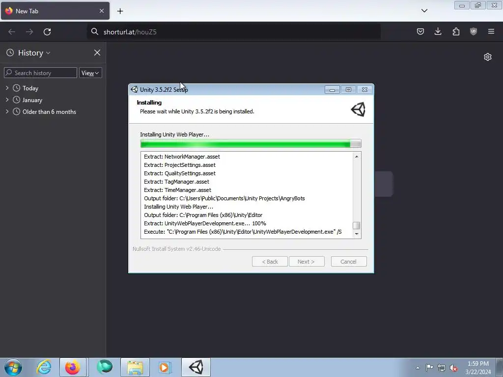This screenshot has width=503, height=377.
Task: Click the Unity logo in setup title bar
Action: click(134, 89)
